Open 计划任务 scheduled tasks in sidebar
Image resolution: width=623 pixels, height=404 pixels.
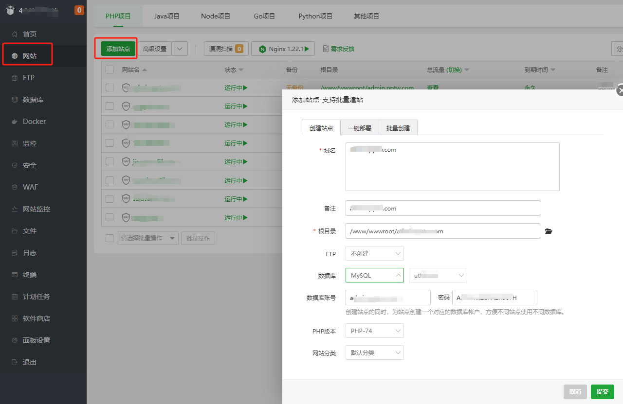click(x=36, y=297)
